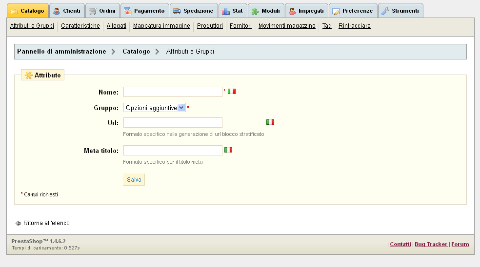Click into the Meta titolo input
Viewport: 480px width, 267px height.
click(x=173, y=151)
